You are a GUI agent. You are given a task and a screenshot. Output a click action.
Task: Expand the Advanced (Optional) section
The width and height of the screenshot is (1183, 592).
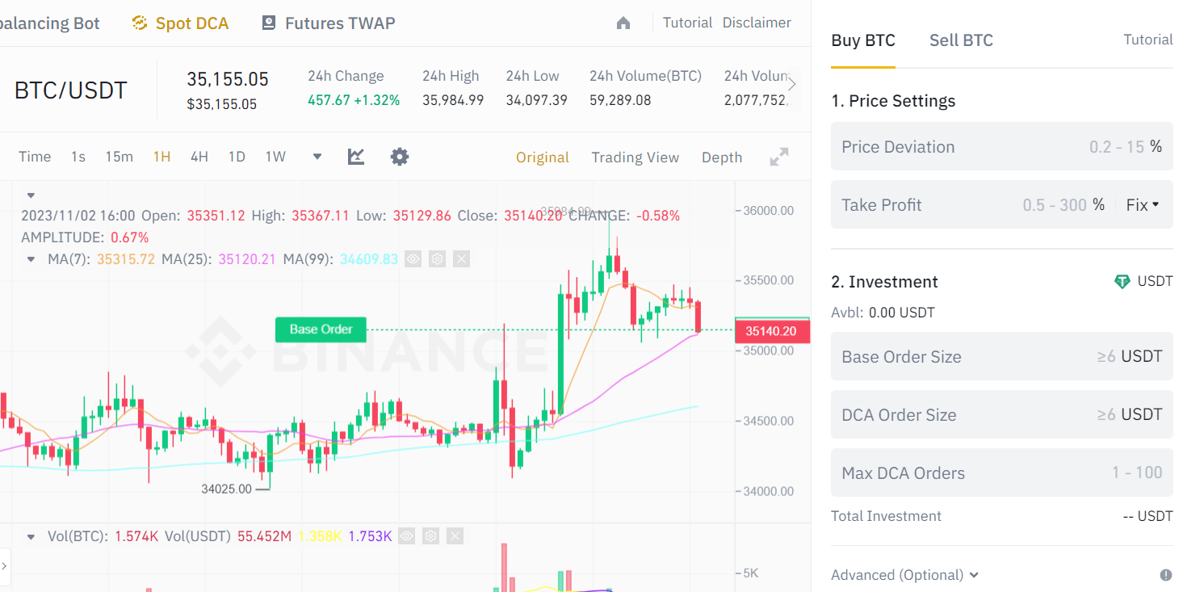(904, 575)
